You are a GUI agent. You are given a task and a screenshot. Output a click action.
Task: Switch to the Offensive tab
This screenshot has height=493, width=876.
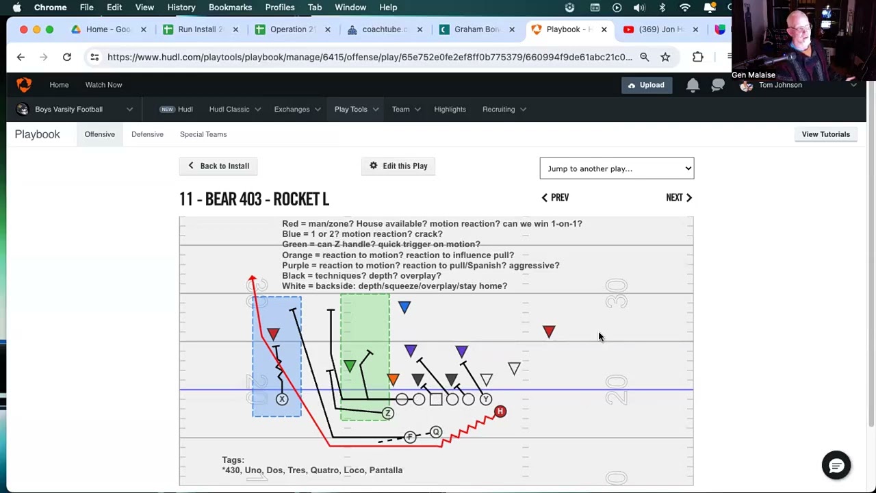[x=99, y=134]
